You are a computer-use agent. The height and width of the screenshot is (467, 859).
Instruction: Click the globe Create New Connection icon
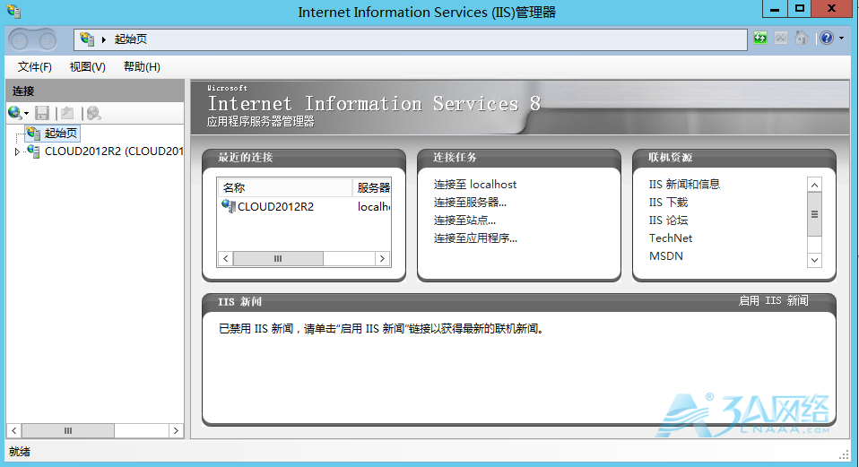tap(14, 113)
